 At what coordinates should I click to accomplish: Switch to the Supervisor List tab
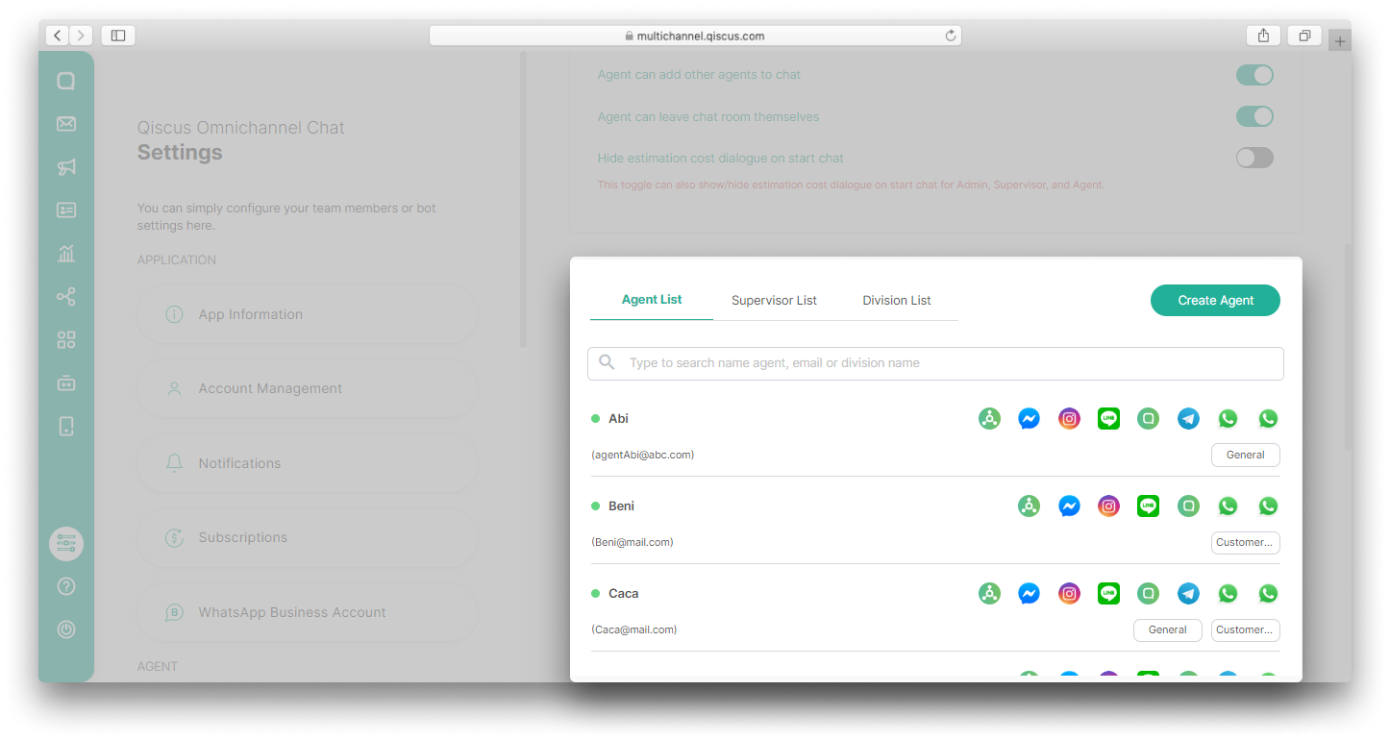click(x=774, y=301)
